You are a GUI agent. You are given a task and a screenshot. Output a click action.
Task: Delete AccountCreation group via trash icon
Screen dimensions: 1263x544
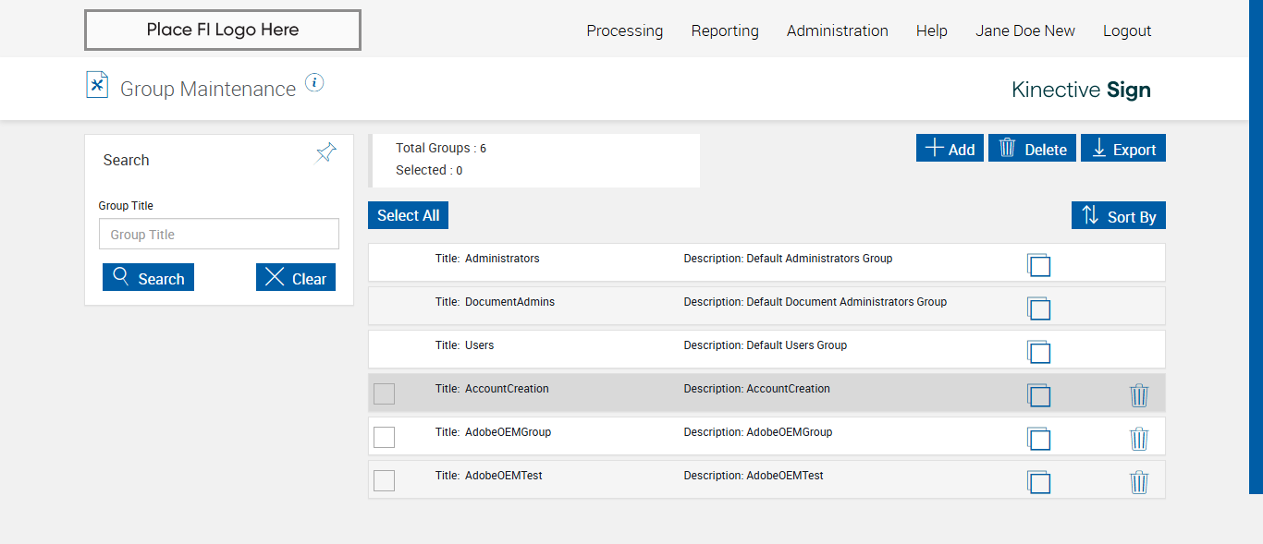[x=1139, y=395]
